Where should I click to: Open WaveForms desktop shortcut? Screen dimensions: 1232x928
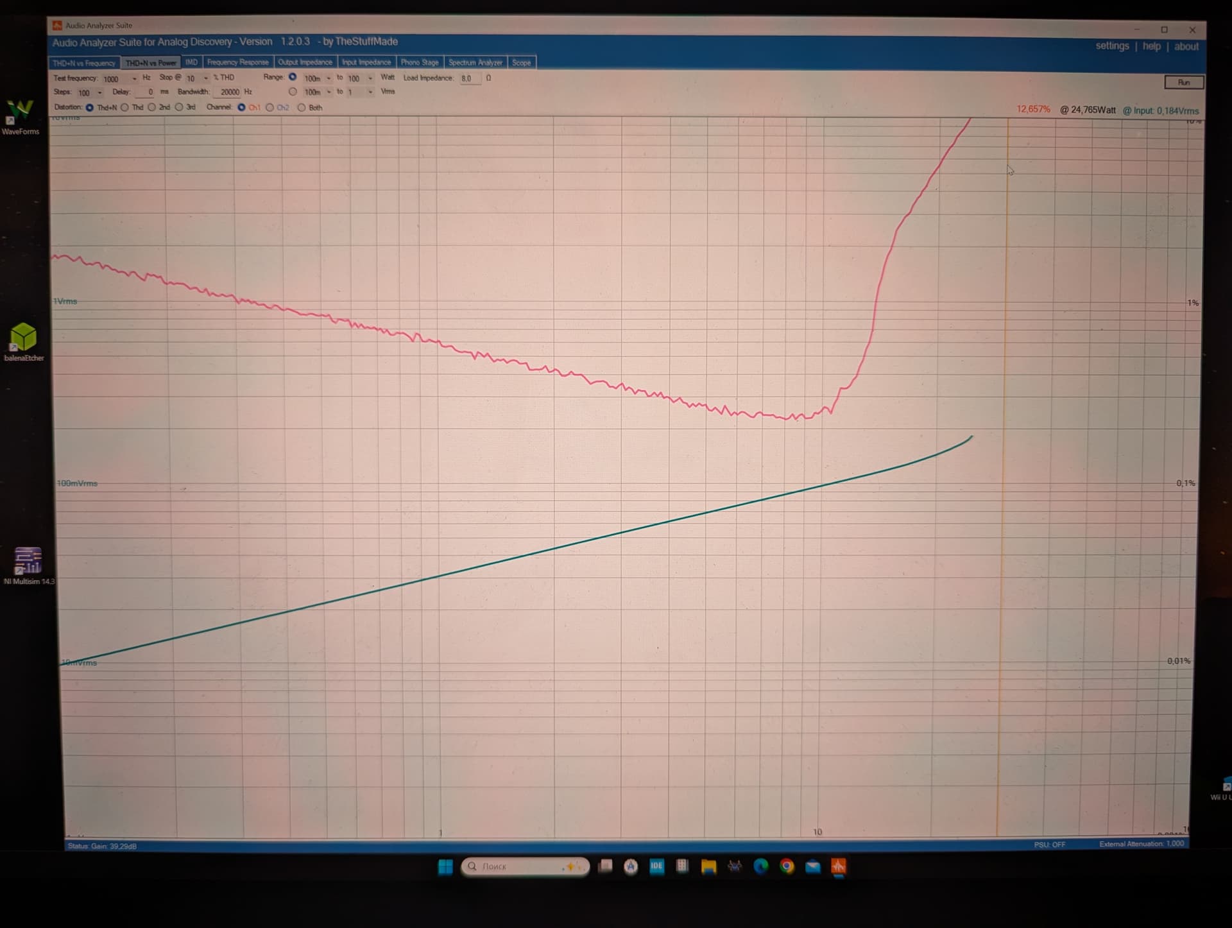(x=19, y=117)
